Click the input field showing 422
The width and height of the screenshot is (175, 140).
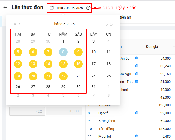pyautogui.click(x=27, y=111)
